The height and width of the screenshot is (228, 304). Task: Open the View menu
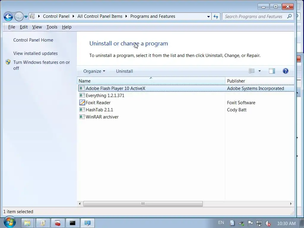[x=37, y=27]
